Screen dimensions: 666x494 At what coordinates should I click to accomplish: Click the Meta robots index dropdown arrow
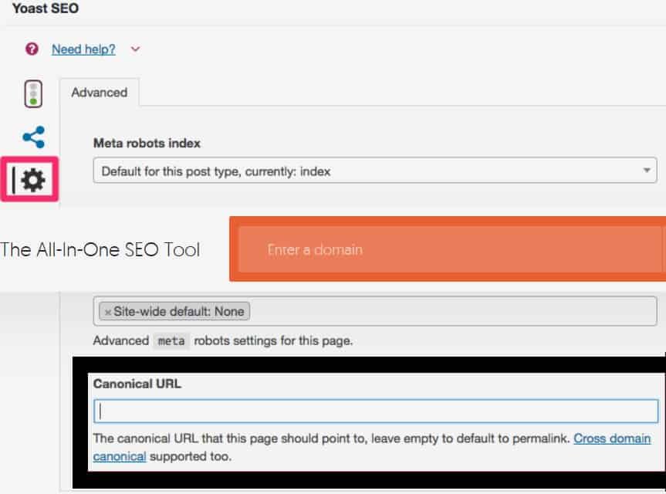(646, 171)
